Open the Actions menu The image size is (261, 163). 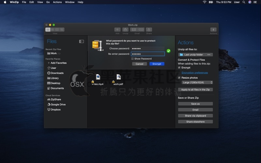(57, 2)
